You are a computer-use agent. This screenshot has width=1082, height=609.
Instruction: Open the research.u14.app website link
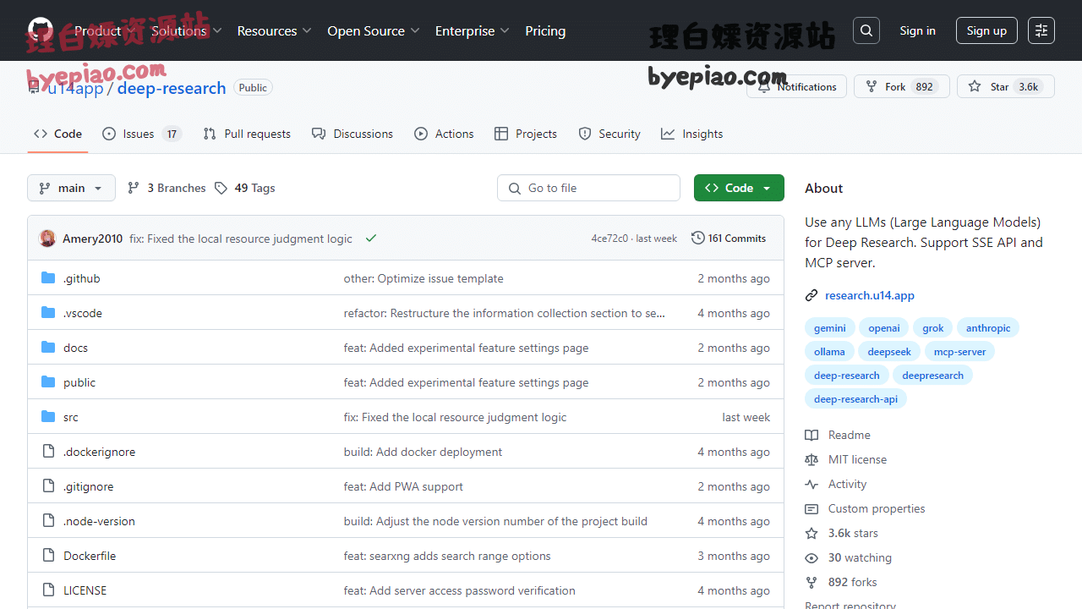coord(870,295)
